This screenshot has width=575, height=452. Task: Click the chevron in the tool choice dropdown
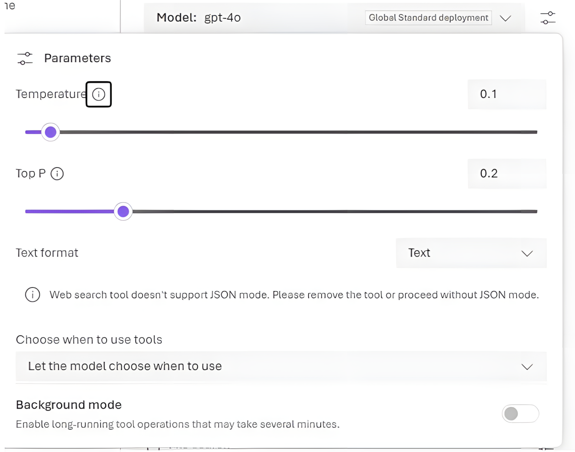[x=527, y=367]
